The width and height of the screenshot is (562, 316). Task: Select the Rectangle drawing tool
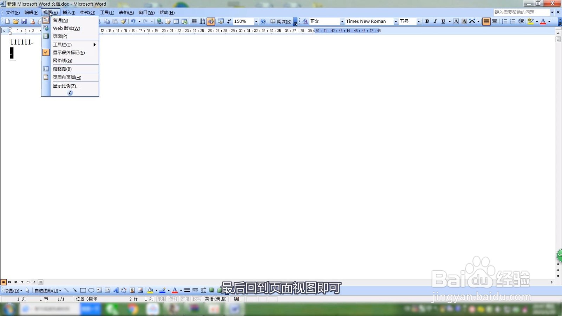click(x=83, y=290)
